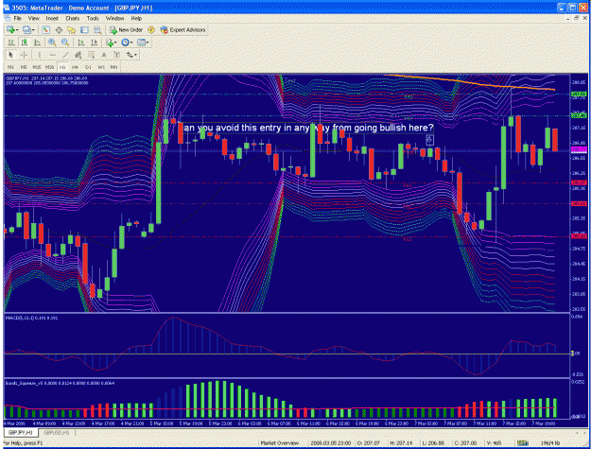This screenshot has height=449, width=591.
Task: Launch the Strategy Tester
Action: tap(97, 29)
